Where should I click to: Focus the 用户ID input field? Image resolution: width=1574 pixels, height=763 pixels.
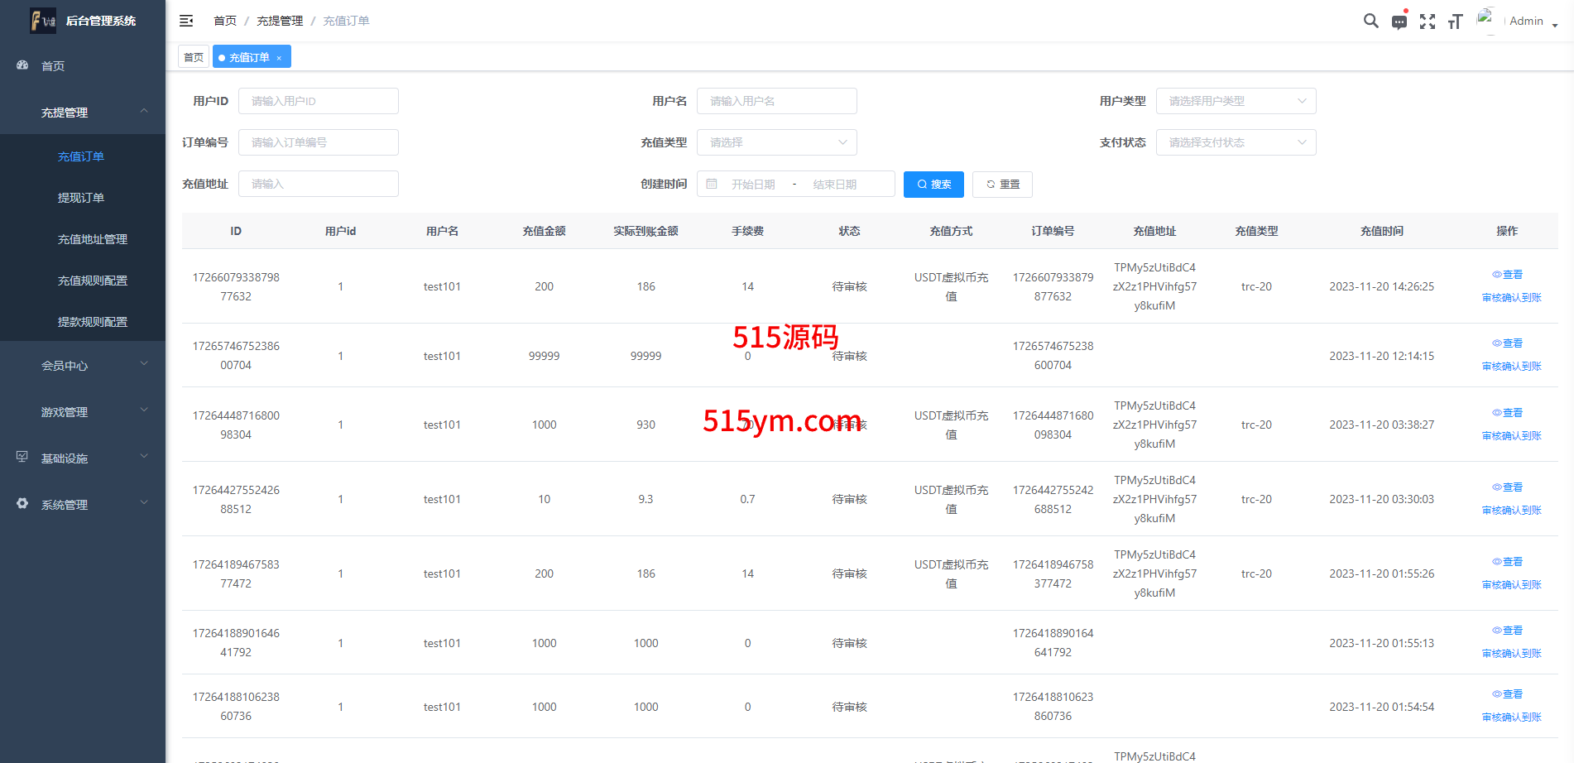coord(319,101)
